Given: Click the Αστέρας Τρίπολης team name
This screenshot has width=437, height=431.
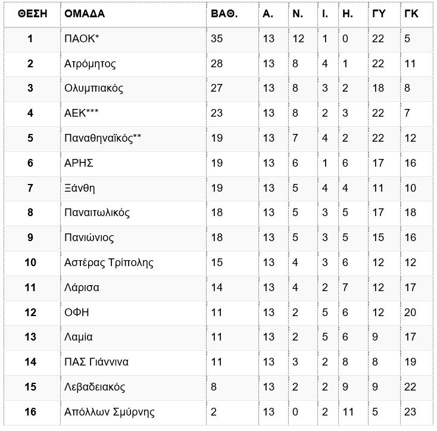Looking at the screenshot, I should click(109, 263).
